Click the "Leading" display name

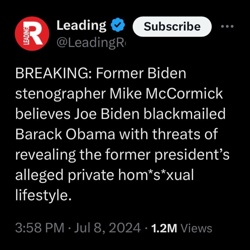[x=82, y=26]
